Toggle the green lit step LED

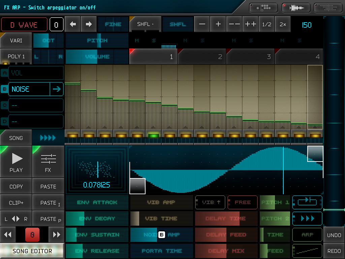(154, 135)
